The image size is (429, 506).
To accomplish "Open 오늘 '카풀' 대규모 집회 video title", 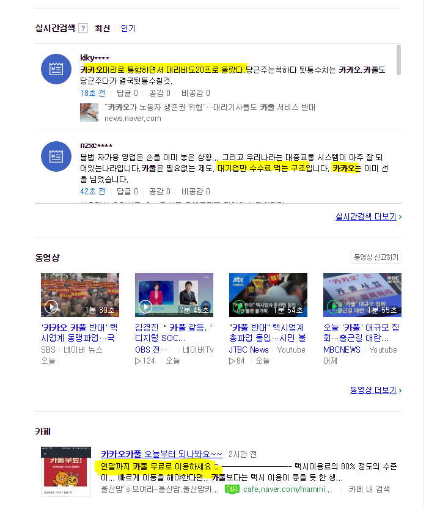I will pyautogui.click(x=362, y=332).
